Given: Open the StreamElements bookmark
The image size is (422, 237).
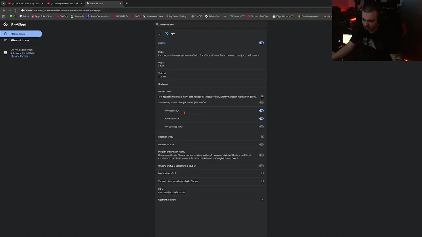Looking at the screenshot, I should coord(98,16).
